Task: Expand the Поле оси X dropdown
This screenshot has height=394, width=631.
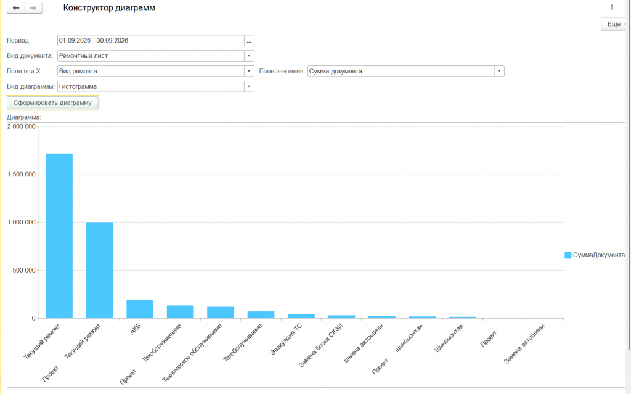Action: 249,72
